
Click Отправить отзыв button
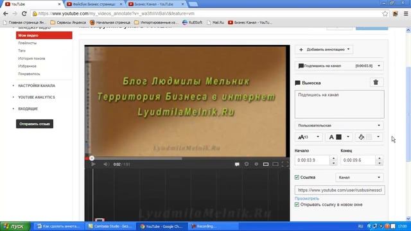tap(35, 124)
